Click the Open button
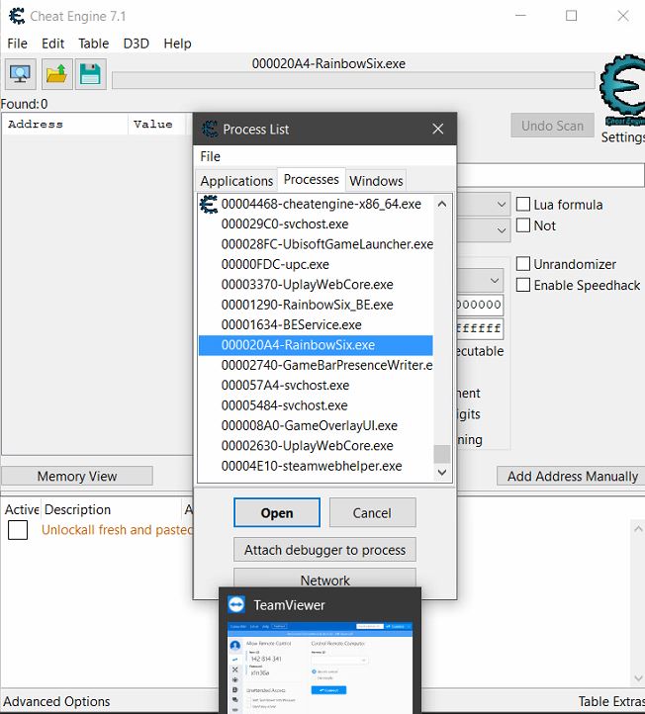Viewport: 645px width, 714px height. pos(277,512)
